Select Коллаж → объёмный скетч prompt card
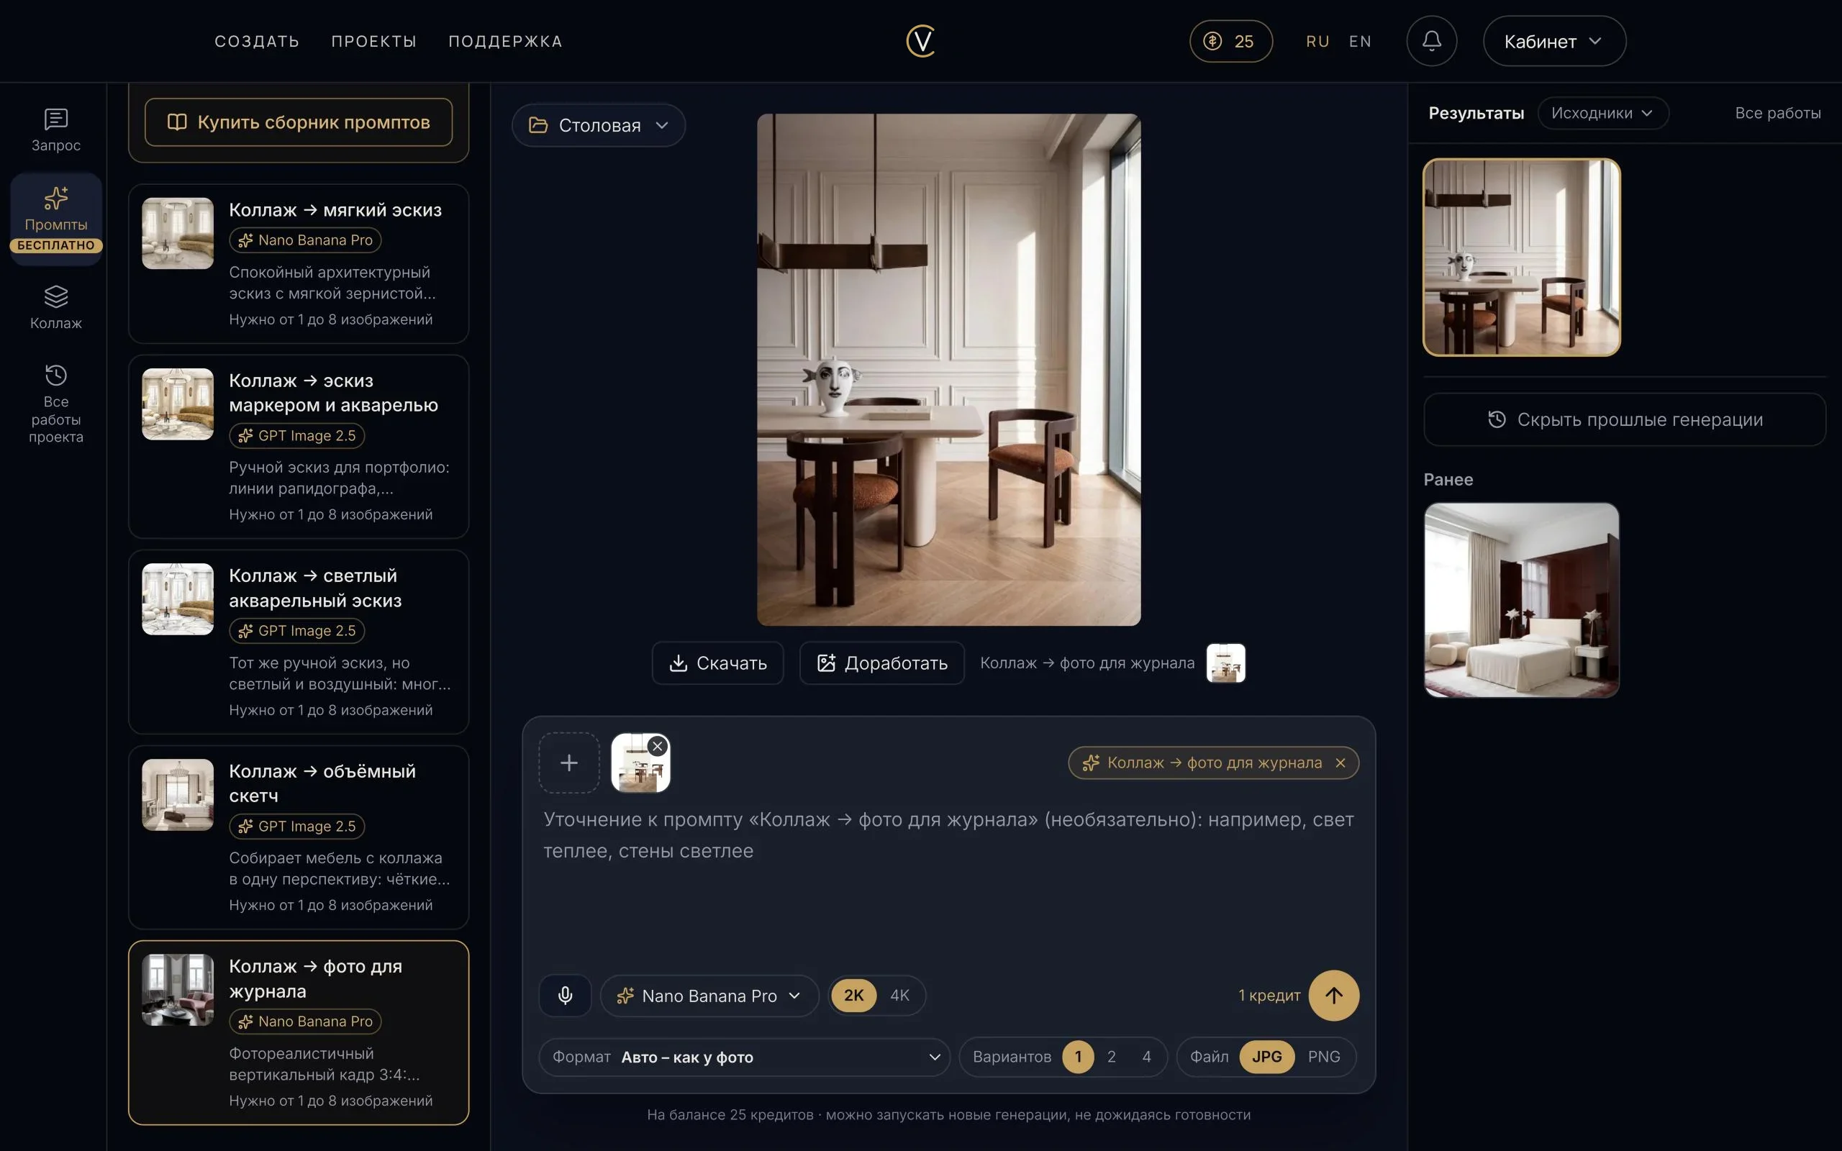 click(299, 837)
